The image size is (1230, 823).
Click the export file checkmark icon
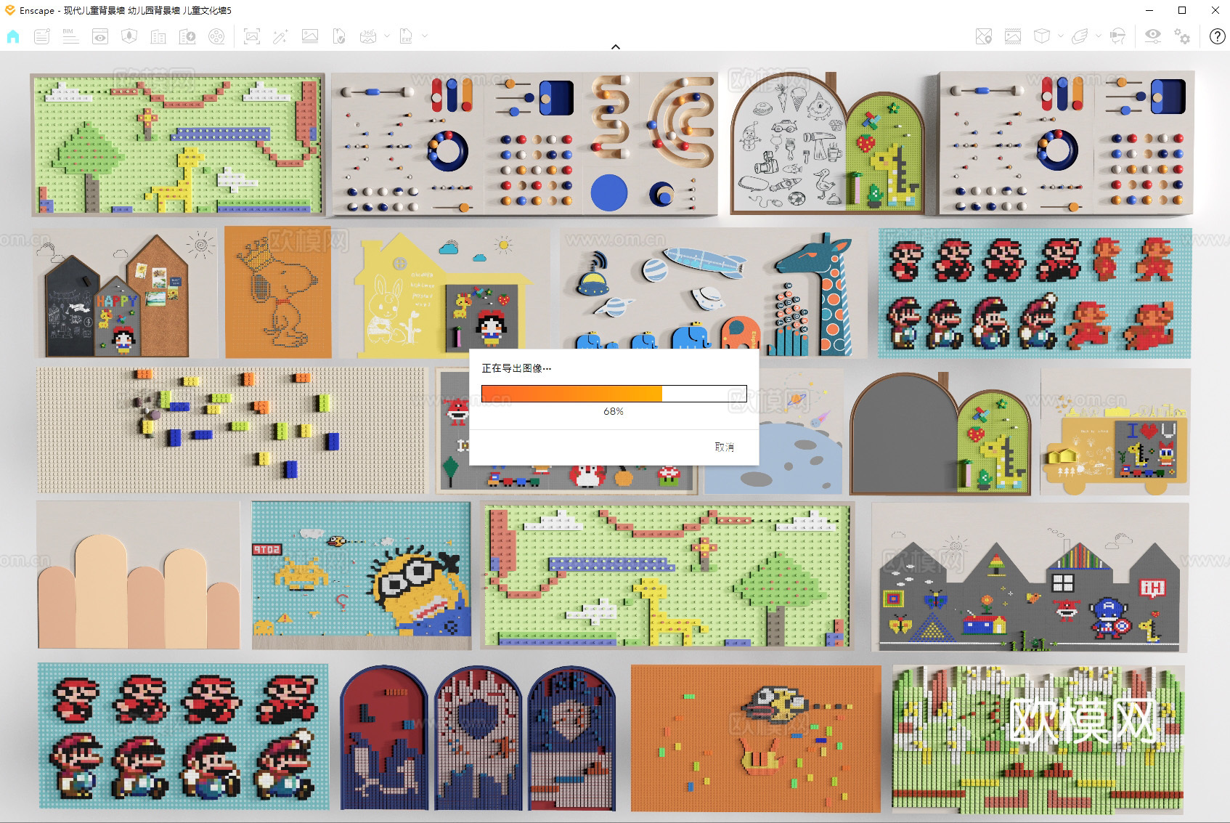339,36
